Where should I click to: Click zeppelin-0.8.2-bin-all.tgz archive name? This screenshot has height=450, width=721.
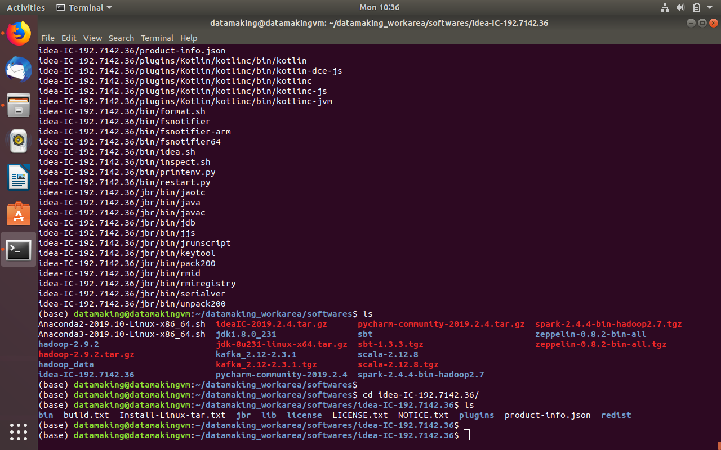pyautogui.click(x=601, y=344)
